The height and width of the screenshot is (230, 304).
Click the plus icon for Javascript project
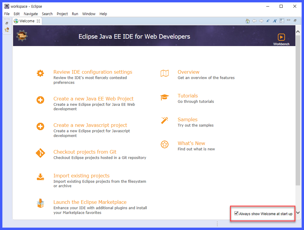pyautogui.click(x=40, y=127)
